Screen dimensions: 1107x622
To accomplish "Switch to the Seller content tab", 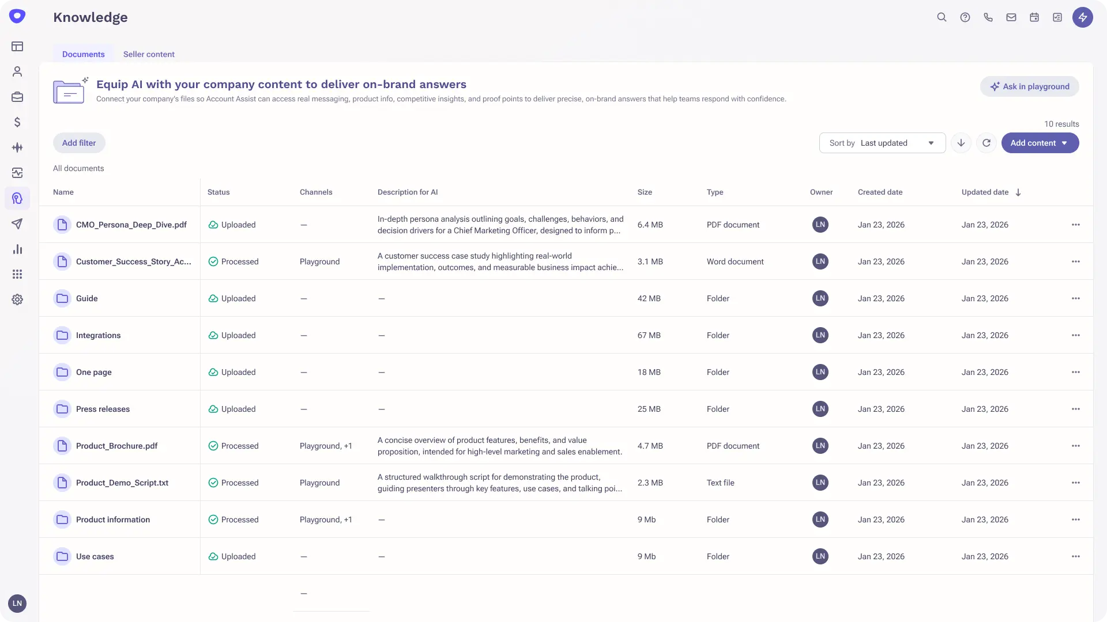I will click(149, 54).
